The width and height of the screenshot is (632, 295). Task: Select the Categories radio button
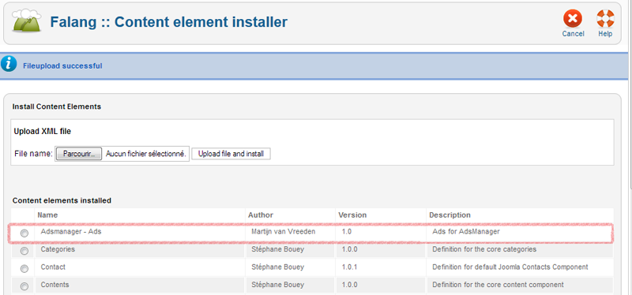(x=24, y=251)
